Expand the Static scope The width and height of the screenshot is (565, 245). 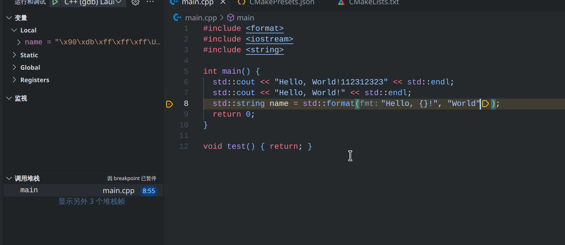tap(14, 55)
